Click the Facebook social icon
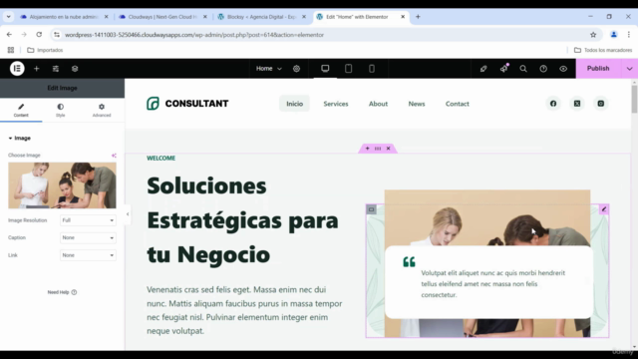Screen dimensions: 638x359 (553, 104)
